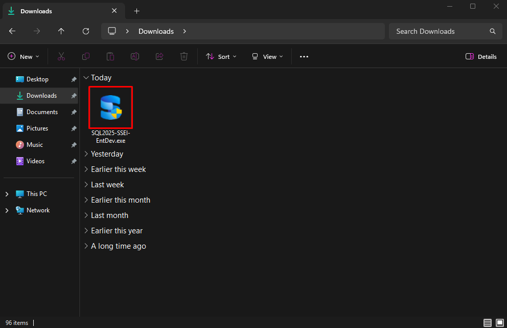Expand the Yesterday group
507x328 pixels.
[x=86, y=154]
